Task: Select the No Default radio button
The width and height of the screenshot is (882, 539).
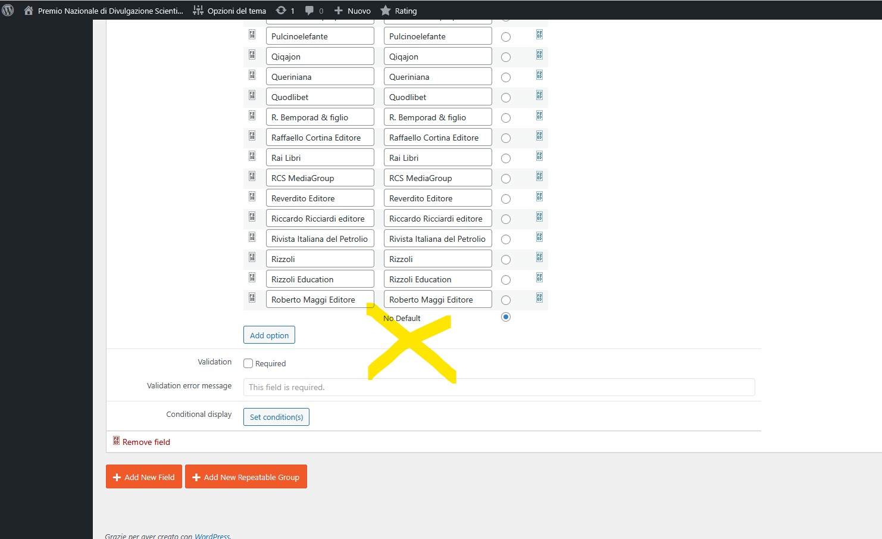Action: [506, 317]
